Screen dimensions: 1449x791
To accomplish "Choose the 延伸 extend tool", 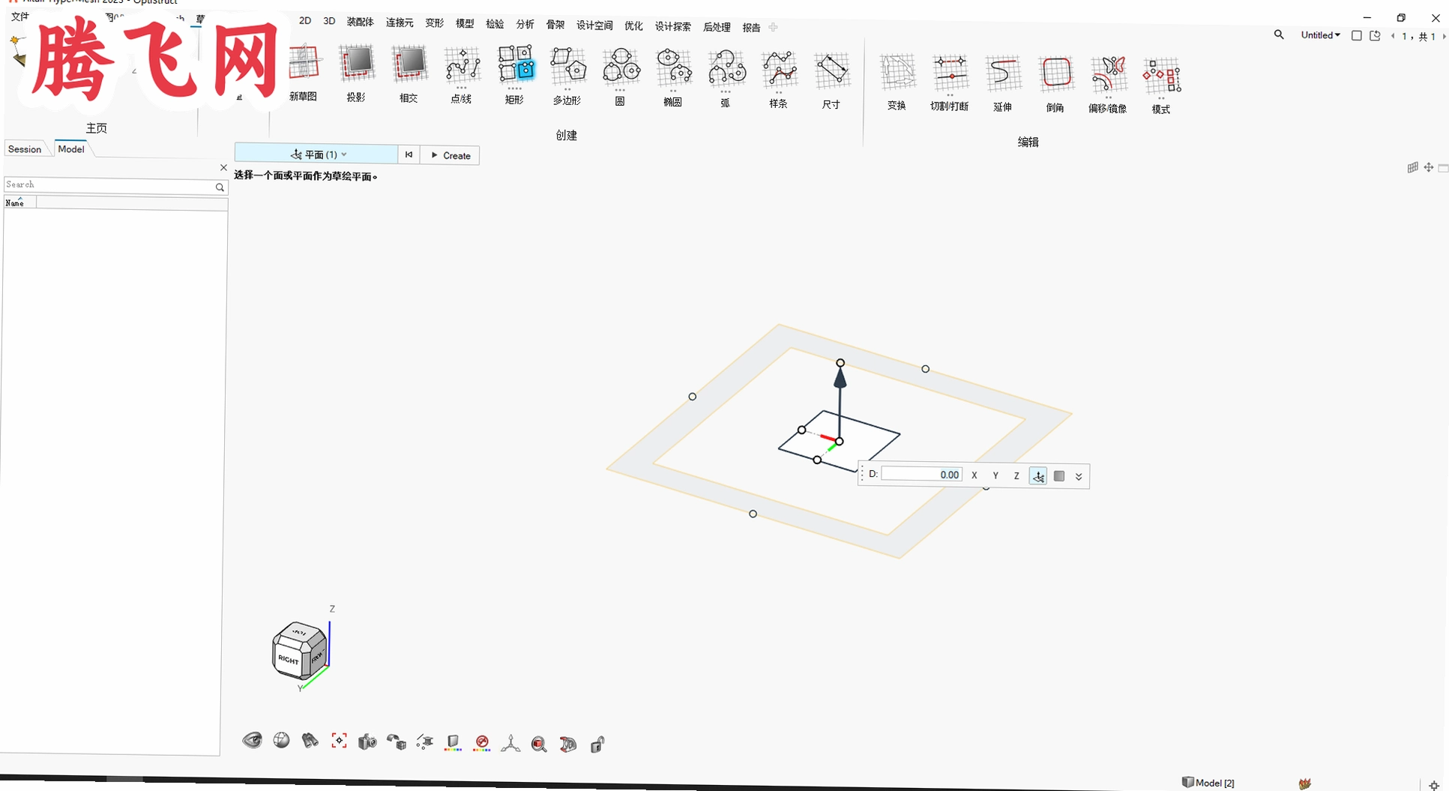I will 1003,83.
